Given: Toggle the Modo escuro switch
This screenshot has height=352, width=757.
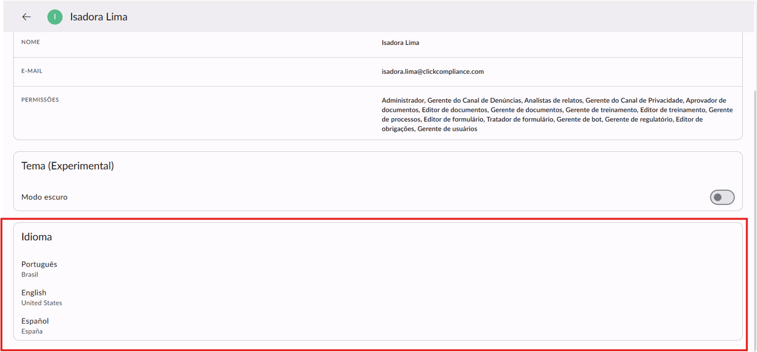Looking at the screenshot, I should (722, 197).
